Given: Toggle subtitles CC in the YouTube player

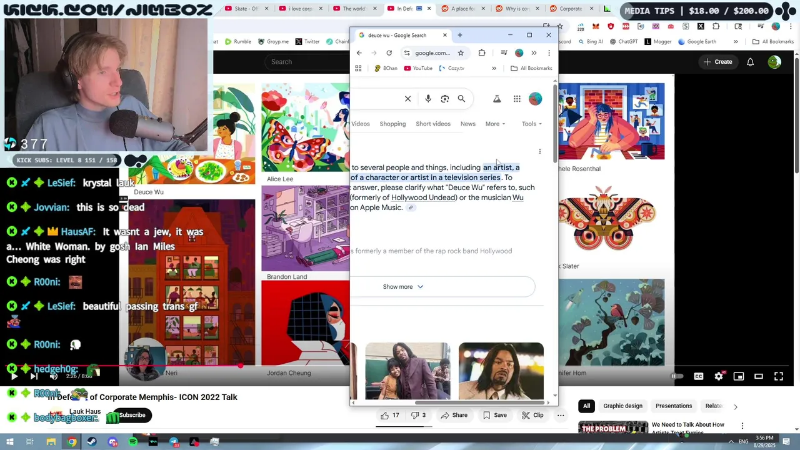Looking at the screenshot, I should 699,376.
